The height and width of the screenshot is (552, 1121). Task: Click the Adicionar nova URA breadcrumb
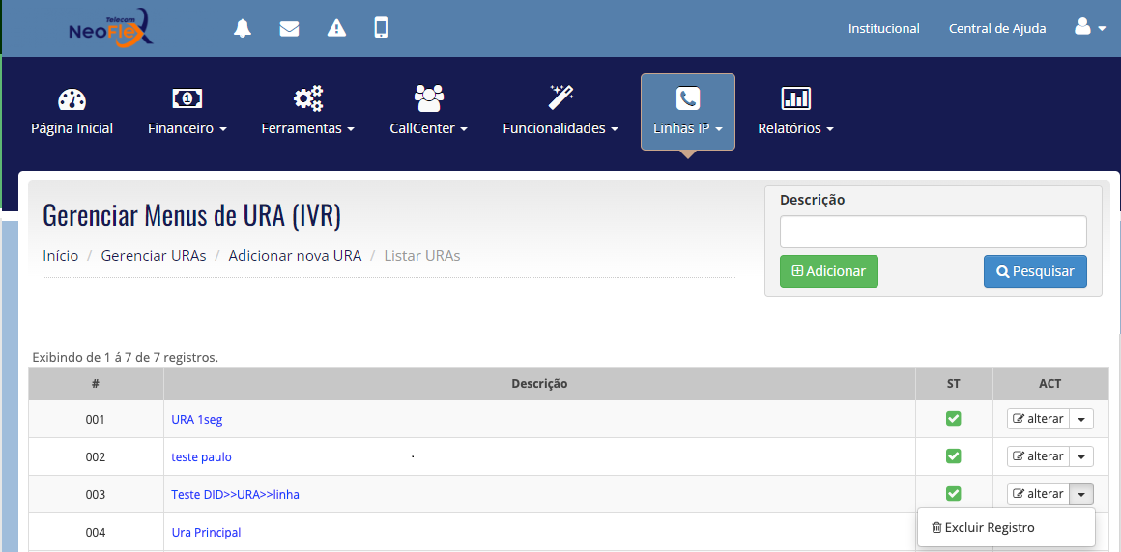coord(296,255)
